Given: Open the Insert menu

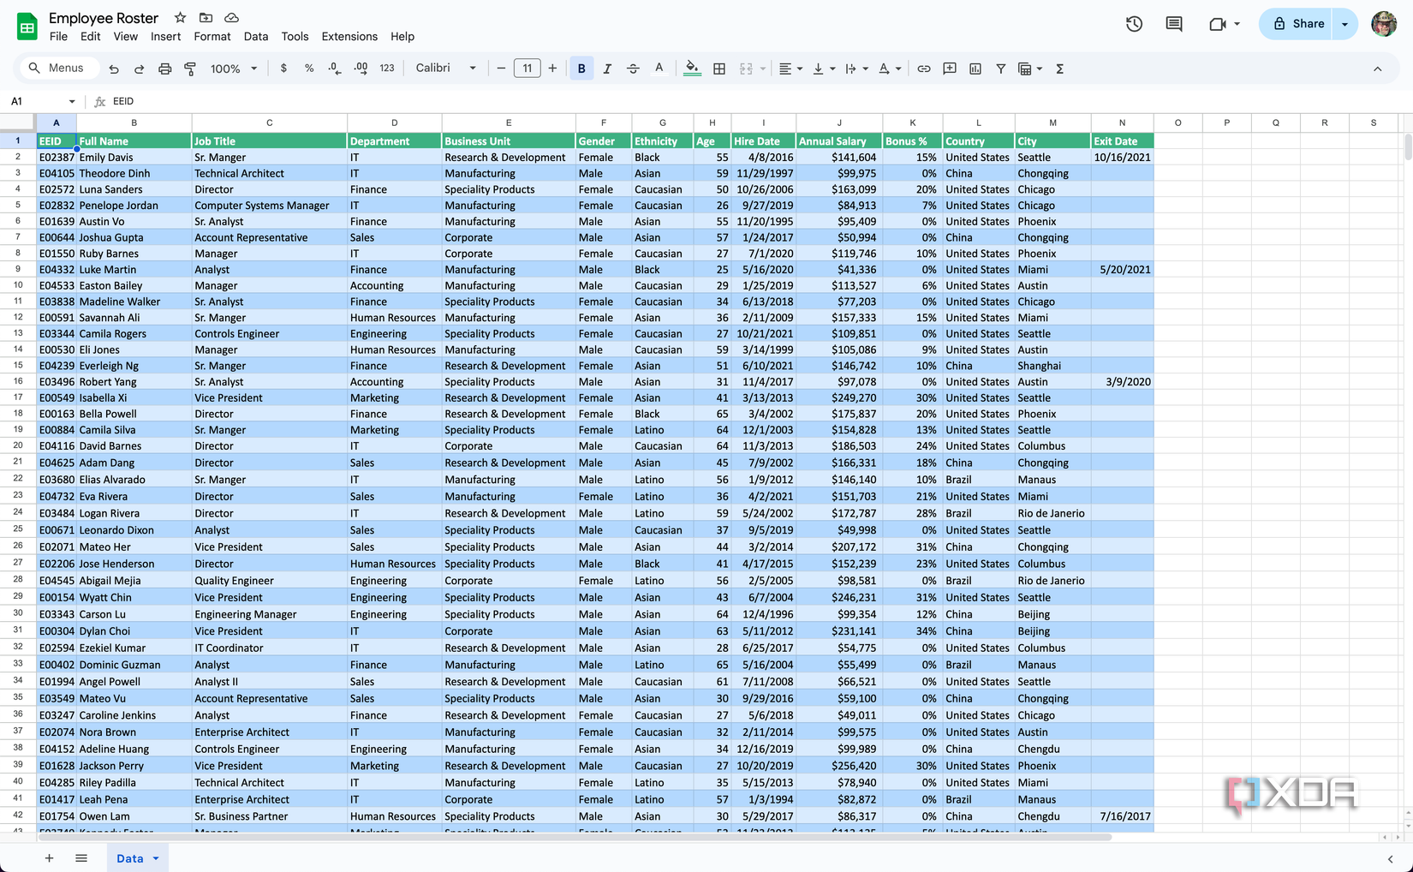Looking at the screenshot, I should (165, 37).
